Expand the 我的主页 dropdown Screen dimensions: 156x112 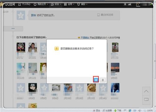tap(41, 4)
